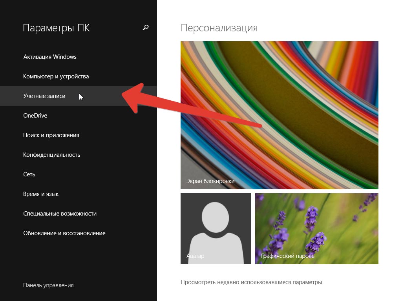This screenshot has width=402, height=301.
Task: Select Компьютер и устройства in sidebar
Action: pos(56,76)
